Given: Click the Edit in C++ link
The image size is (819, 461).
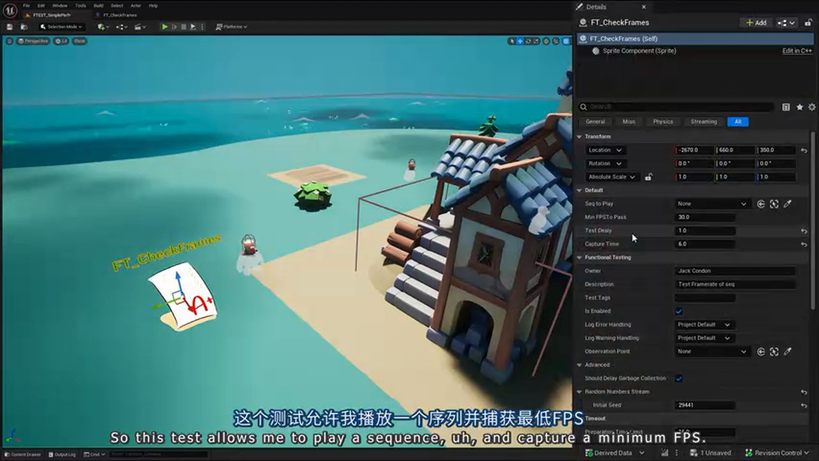Looking at the screenshot, I should pos(796,50).
